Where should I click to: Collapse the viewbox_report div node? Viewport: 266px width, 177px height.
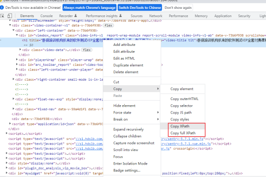17,35
